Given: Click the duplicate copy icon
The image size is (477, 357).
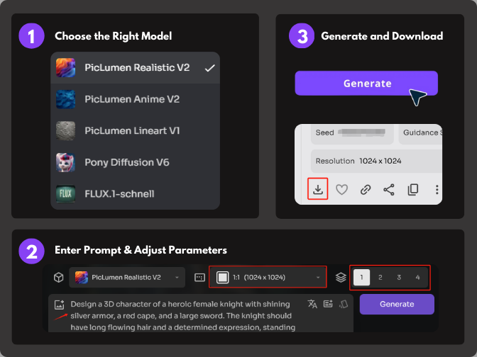Looking at the screenshot, I should 412,189.
